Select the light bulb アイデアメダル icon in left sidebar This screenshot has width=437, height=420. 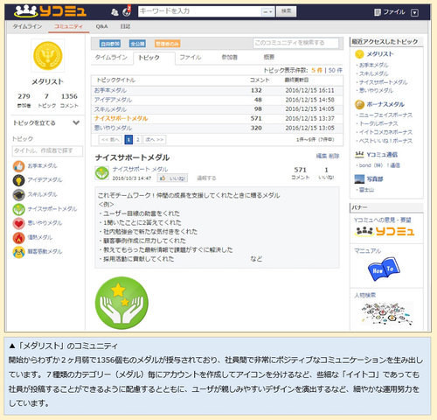18,180
